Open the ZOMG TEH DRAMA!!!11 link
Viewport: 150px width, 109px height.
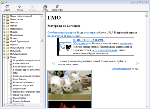88,40
